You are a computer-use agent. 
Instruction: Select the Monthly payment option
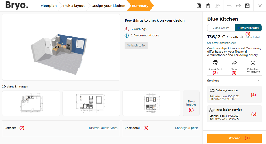click(x=248, y=28)
